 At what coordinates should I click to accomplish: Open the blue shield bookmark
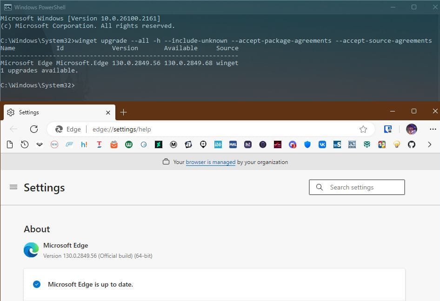pyautogui.click(x=307, y=144)
